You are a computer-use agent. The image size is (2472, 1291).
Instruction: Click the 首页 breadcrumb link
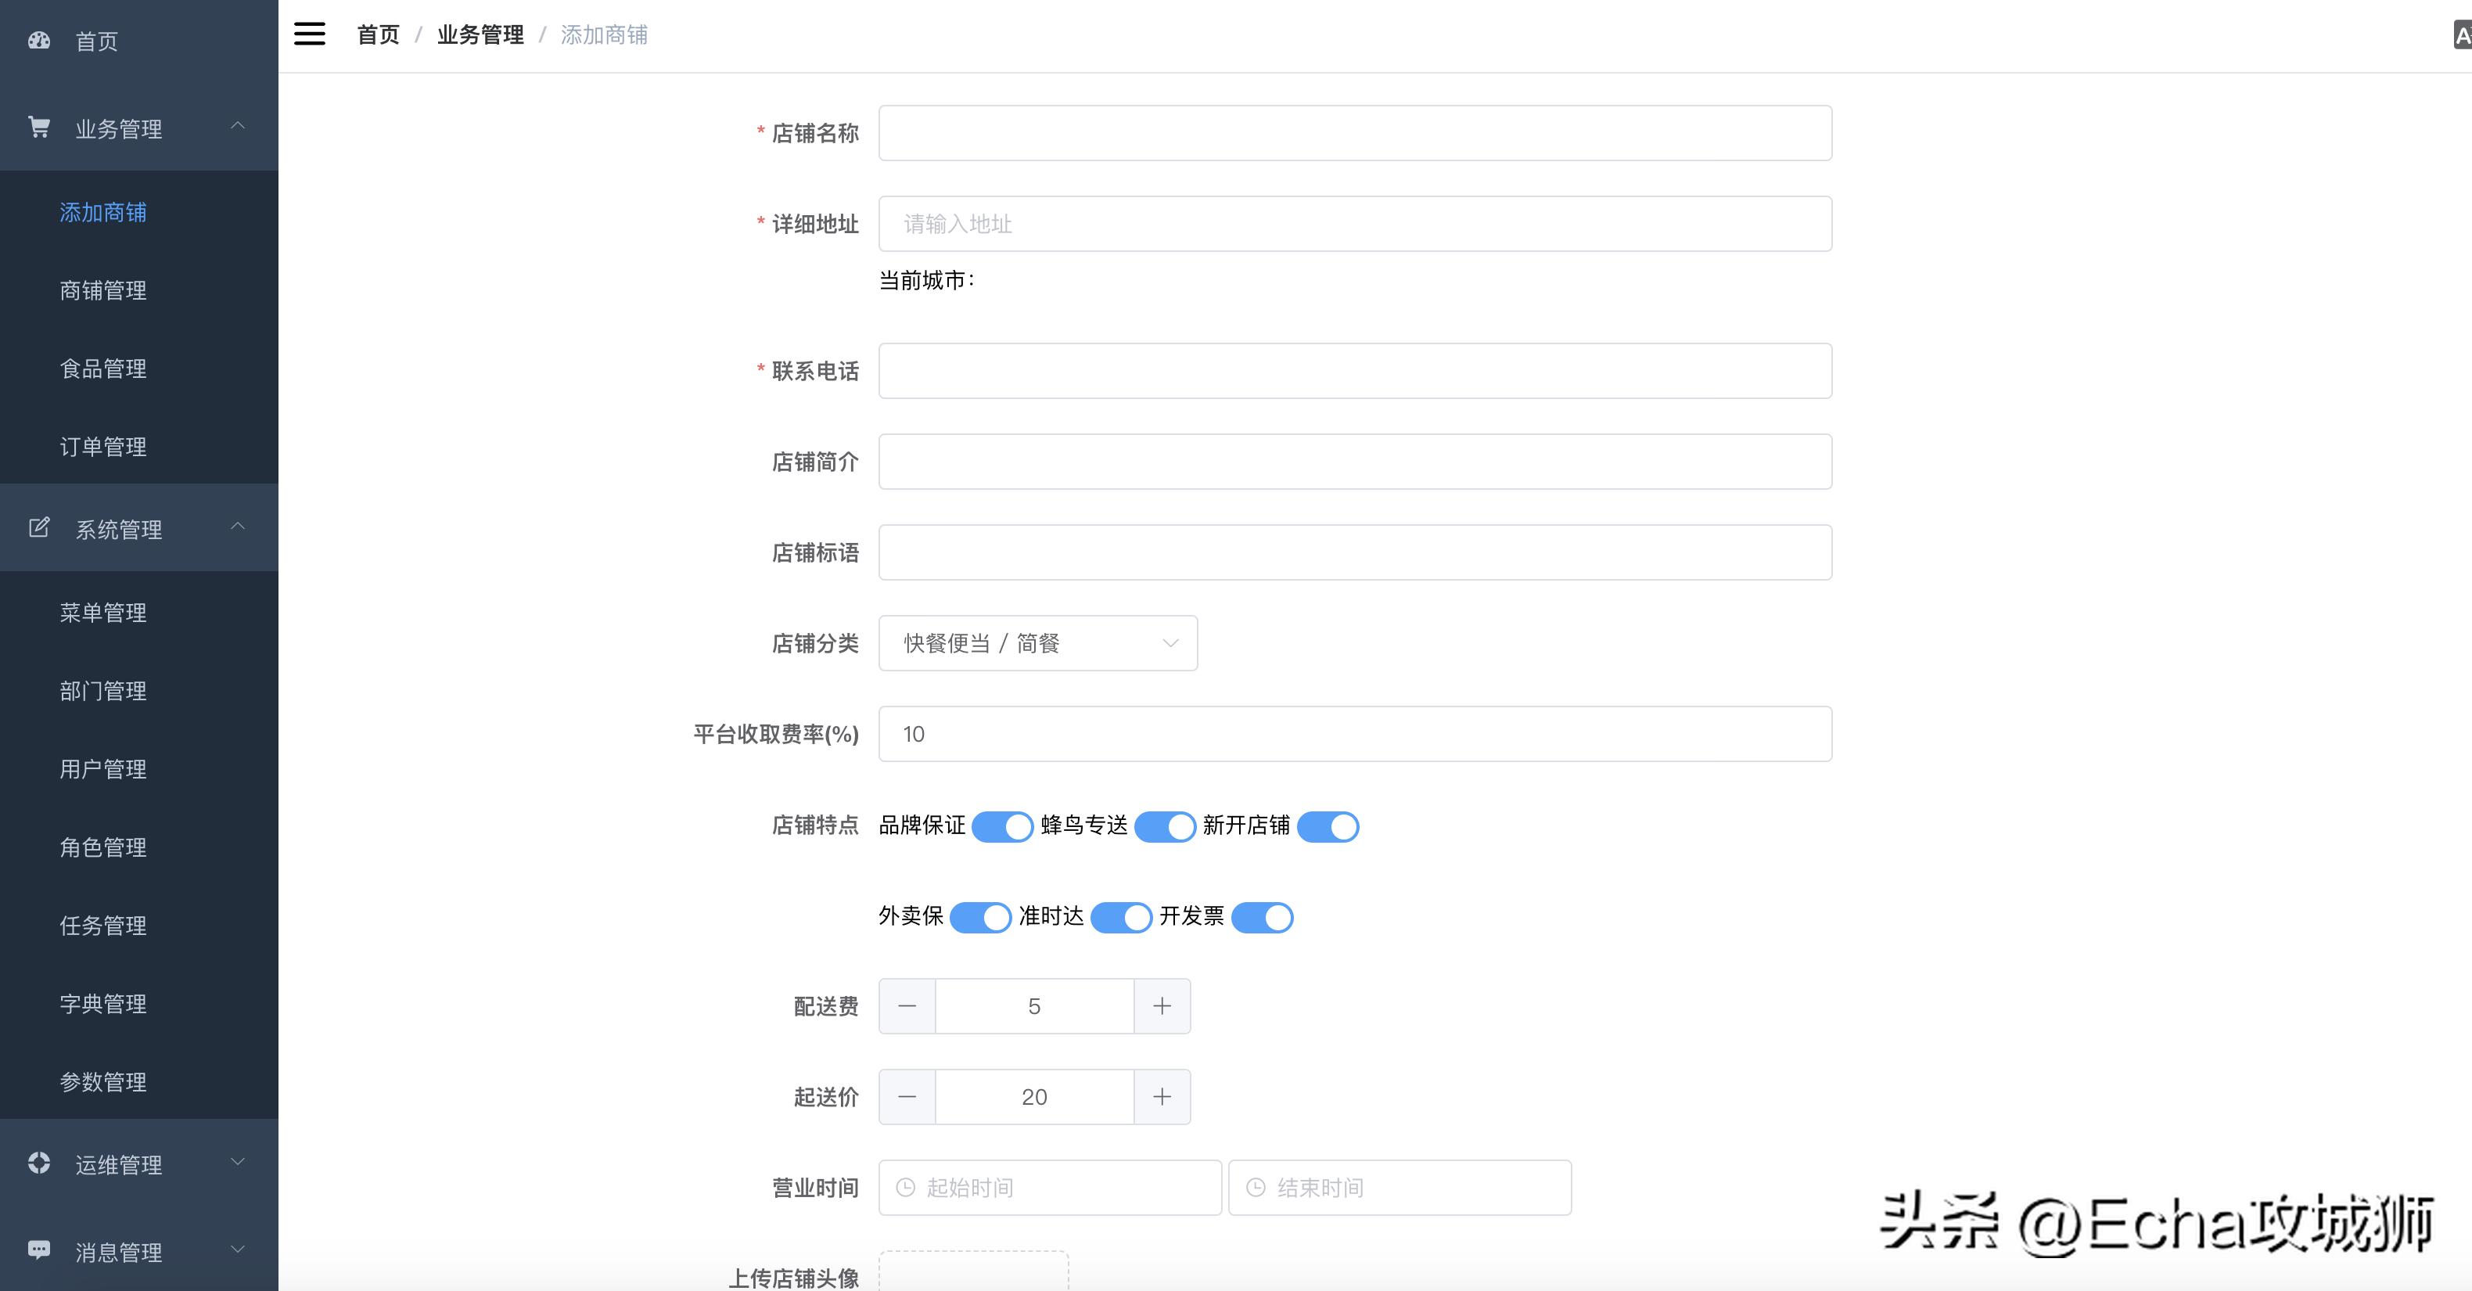coord(377,34)
